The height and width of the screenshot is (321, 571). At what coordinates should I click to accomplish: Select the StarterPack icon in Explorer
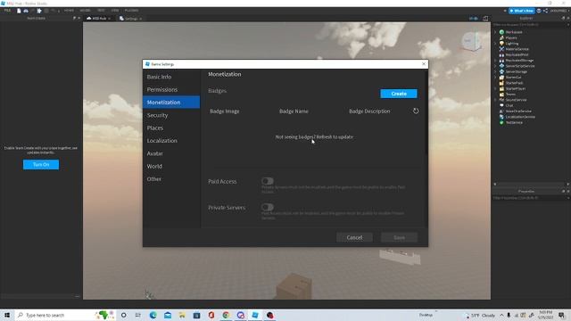501,83
